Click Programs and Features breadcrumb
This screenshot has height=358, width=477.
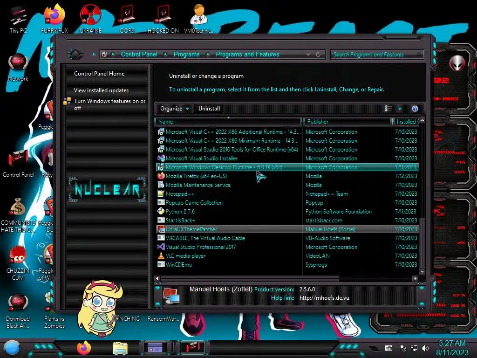click(x=247, y=54)
